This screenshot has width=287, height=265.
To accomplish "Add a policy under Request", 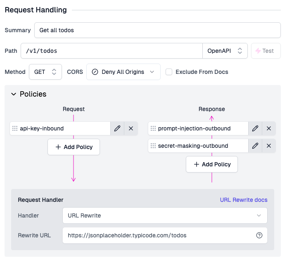I will pos(74,147).
